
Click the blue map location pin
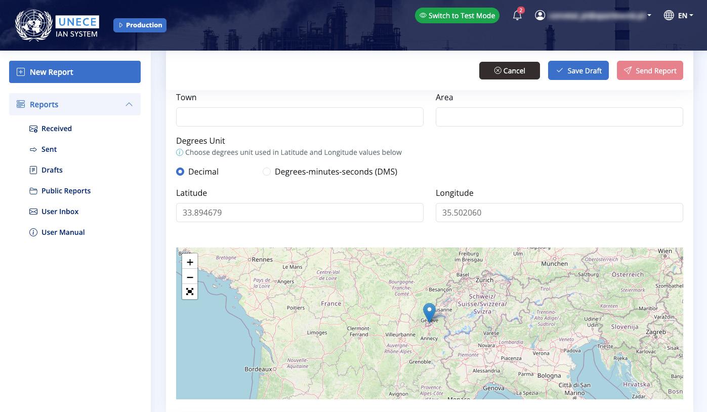pos(429,312)
